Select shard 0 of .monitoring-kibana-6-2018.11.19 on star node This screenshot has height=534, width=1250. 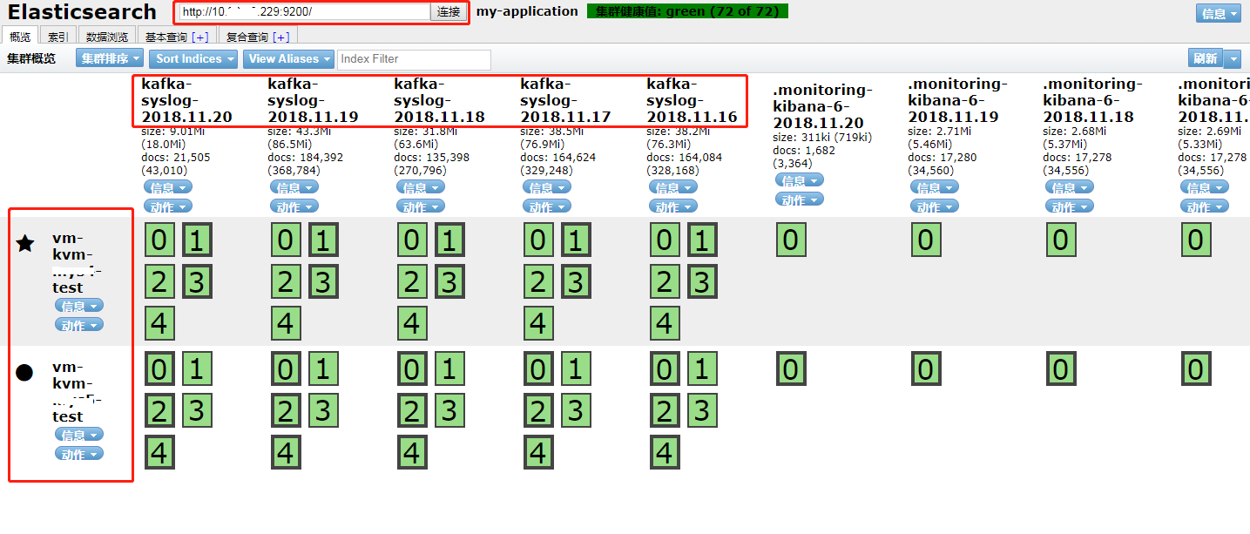point(926,240)
